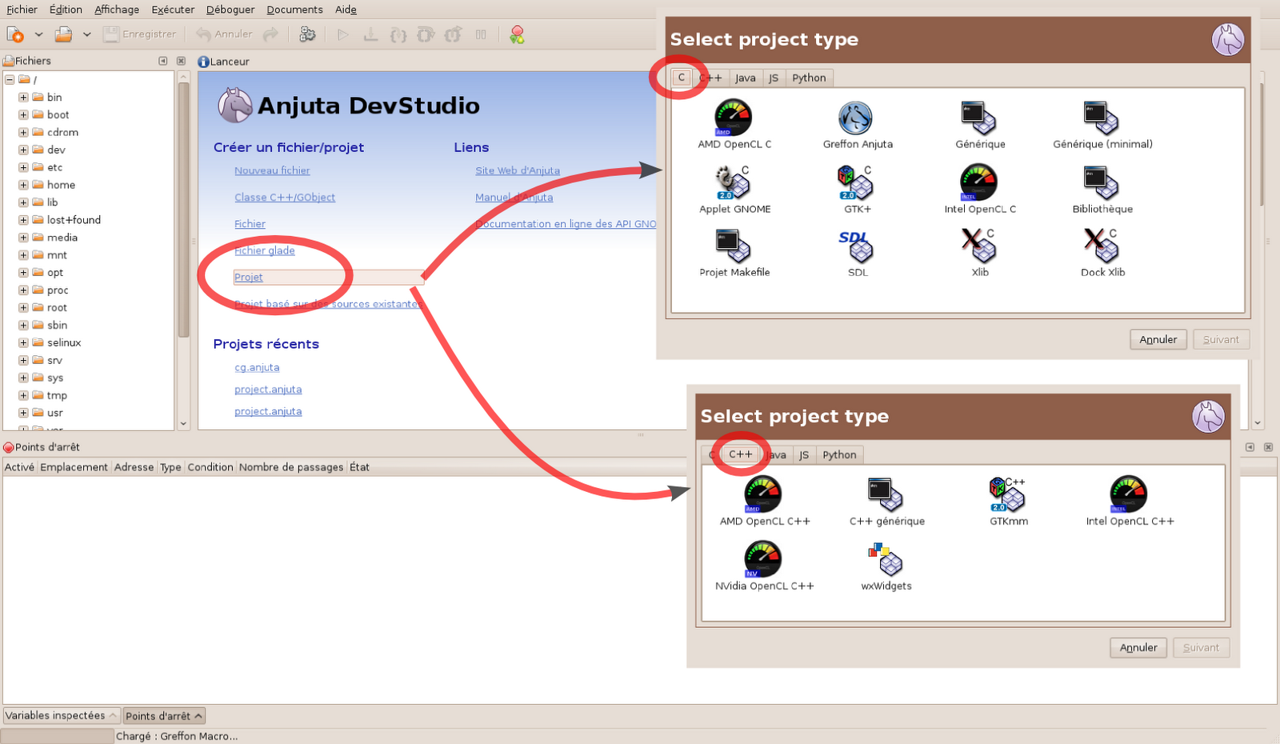Click the Nombre de passages column header

click(291, 467)
